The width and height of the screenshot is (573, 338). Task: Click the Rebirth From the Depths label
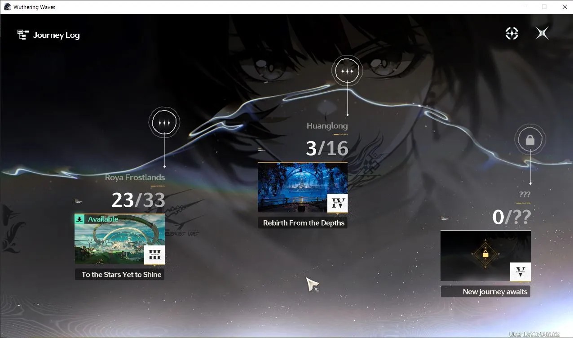pos(304,223)
